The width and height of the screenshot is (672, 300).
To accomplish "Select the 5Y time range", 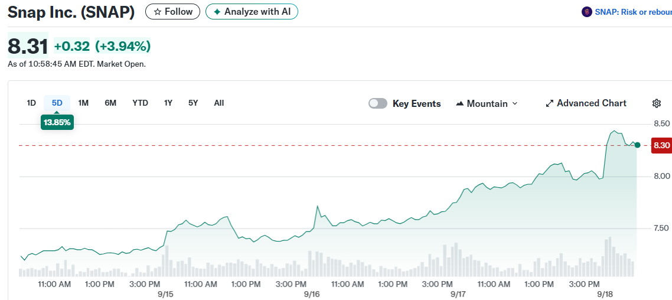I will click(193, 103).
